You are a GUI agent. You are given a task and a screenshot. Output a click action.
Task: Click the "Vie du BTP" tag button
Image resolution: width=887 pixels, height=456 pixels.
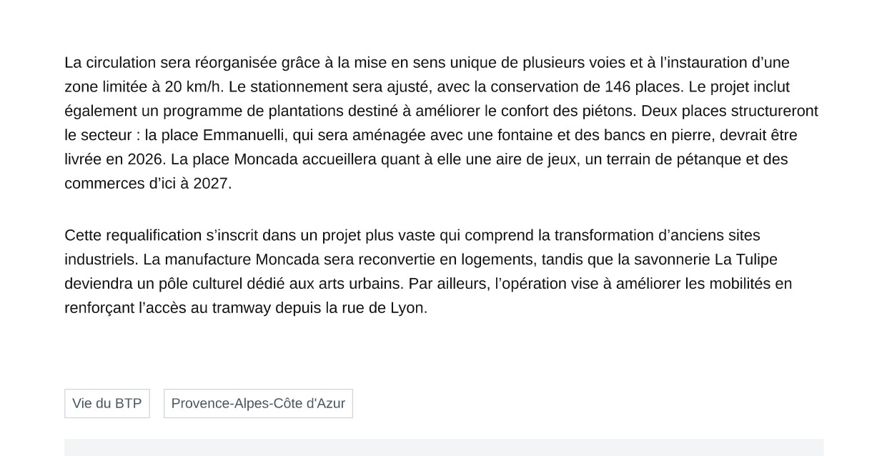(x=106, y=403)
